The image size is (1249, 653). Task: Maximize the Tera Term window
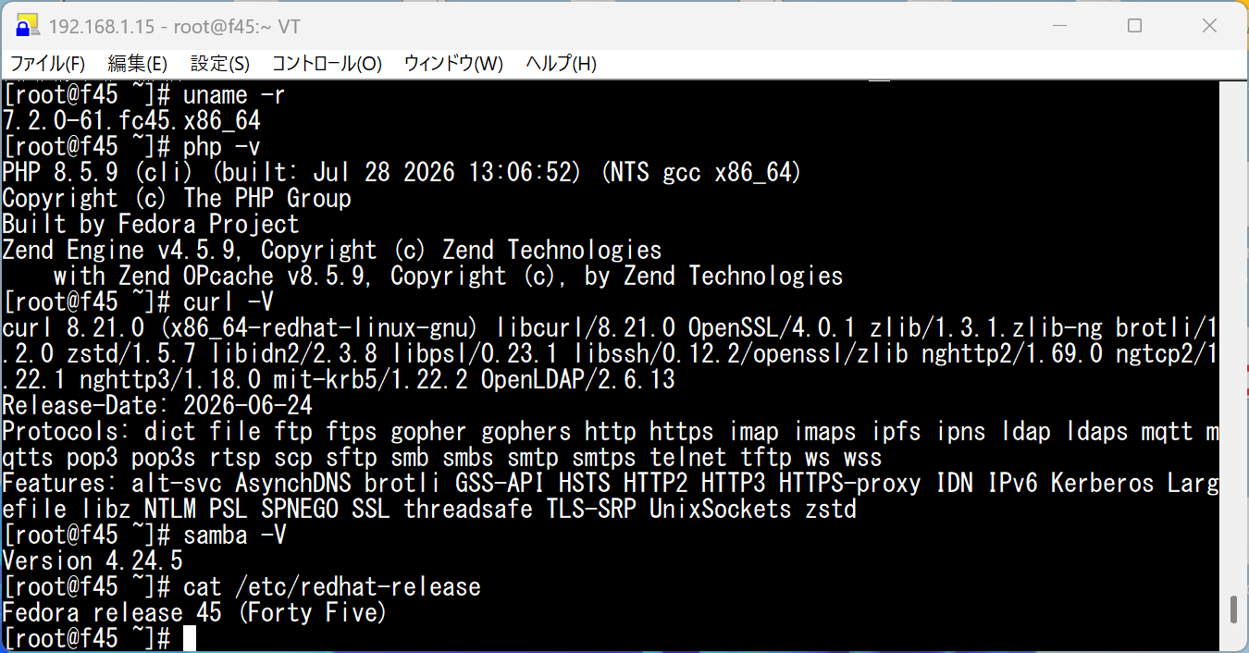point(1134,26)
